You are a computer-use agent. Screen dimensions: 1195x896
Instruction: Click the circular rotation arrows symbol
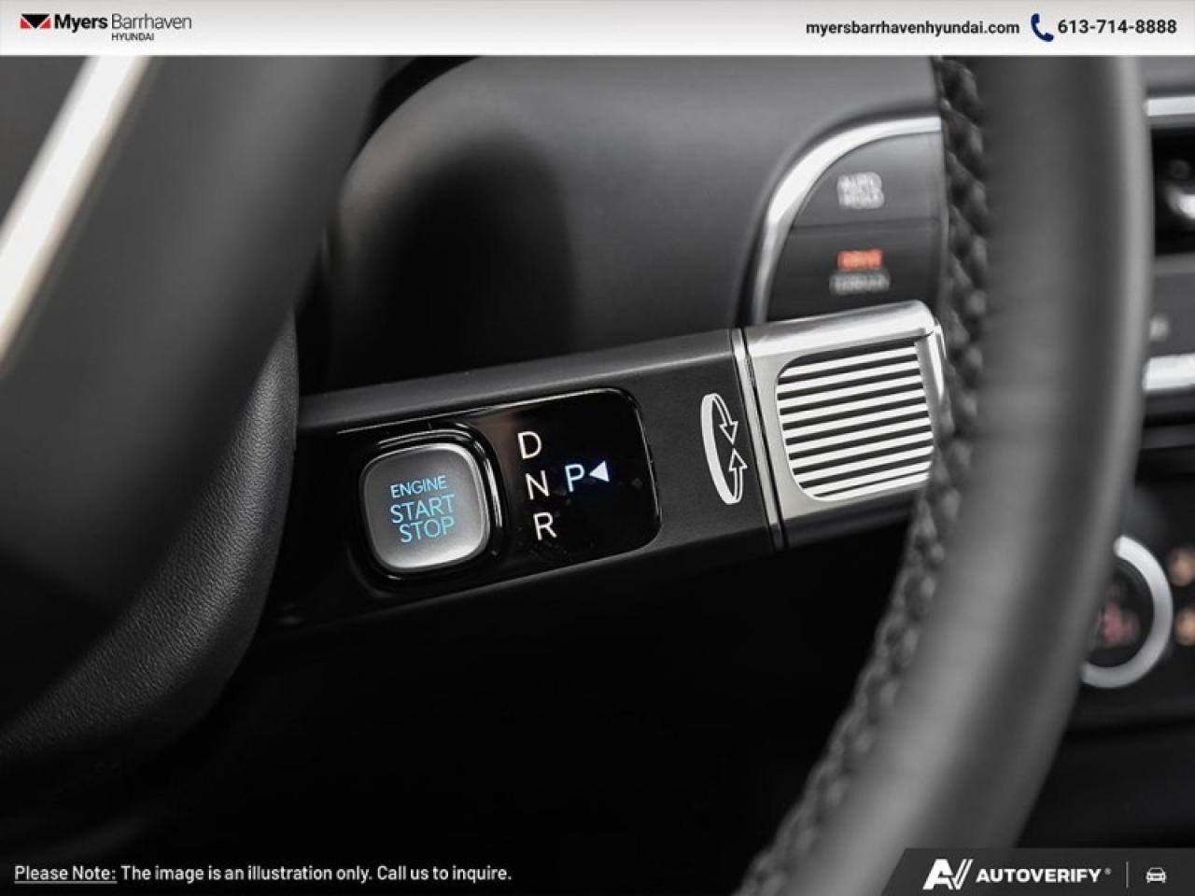[x=724, y=445]
